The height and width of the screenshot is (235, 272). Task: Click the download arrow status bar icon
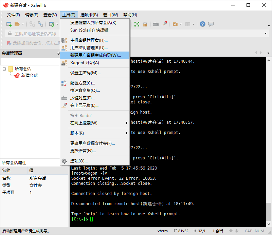click(237, 231)
